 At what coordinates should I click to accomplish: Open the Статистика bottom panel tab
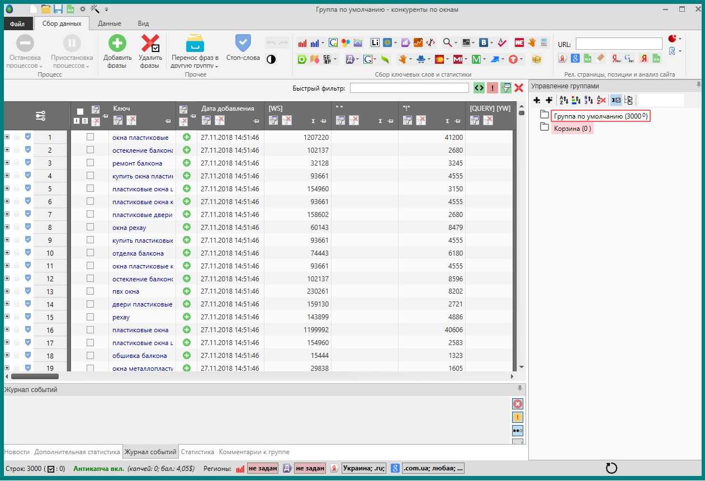click(x=197, y=452)
